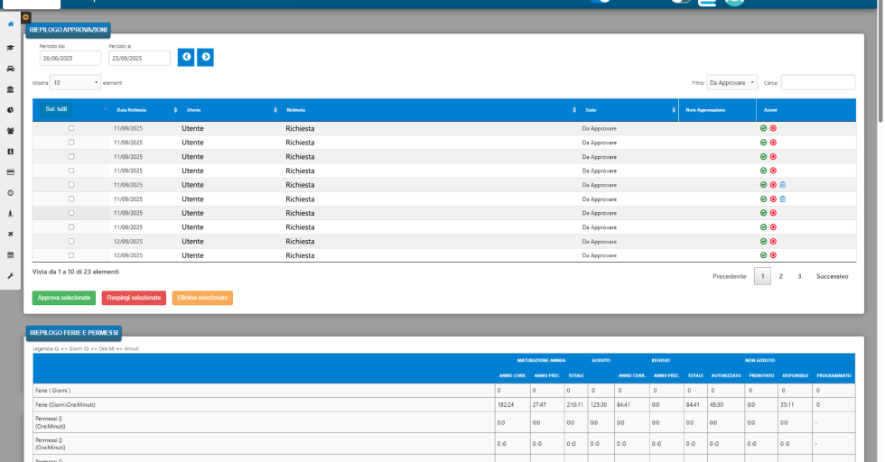Open the airplane icon in the sidebar

tap(10, 234)
